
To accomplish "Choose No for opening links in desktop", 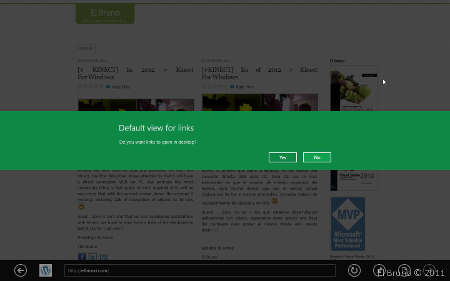I will (x=317, y=157).
